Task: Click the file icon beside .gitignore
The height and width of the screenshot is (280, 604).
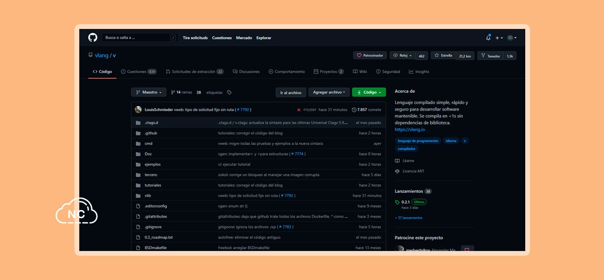Action: point(138,227)
